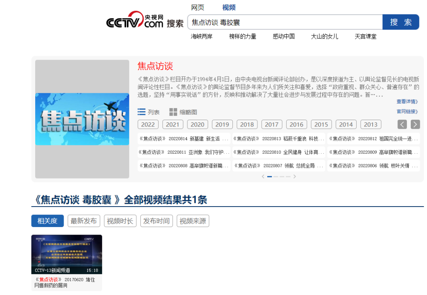427x295 pixels.
Task: Switch to list view icon
Action: pos(142,112)
